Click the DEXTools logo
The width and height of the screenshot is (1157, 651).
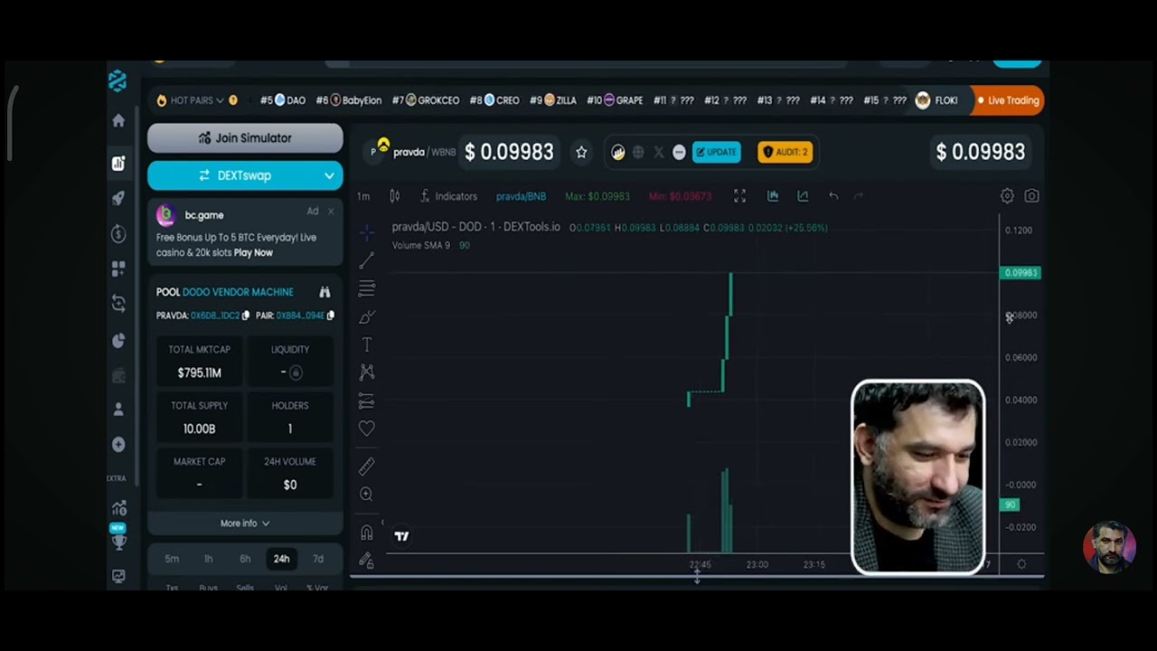tap(118, 81)
